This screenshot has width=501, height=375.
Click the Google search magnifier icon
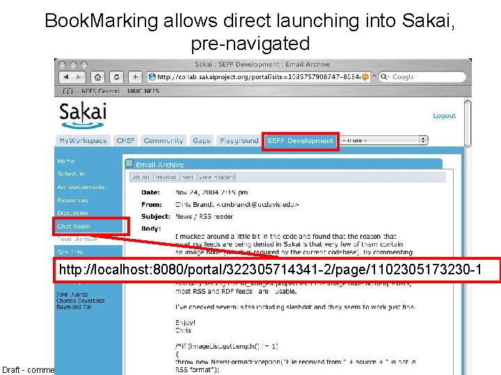pyautogui.click(x=384, y=77)
